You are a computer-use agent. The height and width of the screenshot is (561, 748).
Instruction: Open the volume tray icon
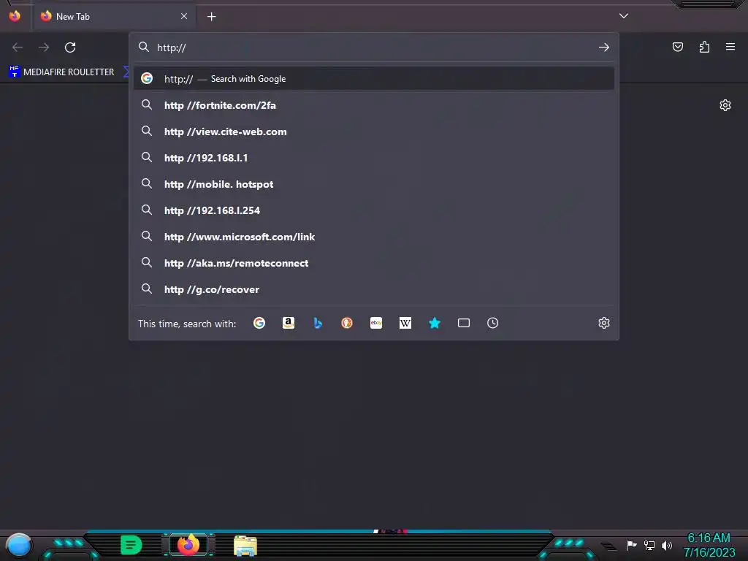tap(667, 545)
